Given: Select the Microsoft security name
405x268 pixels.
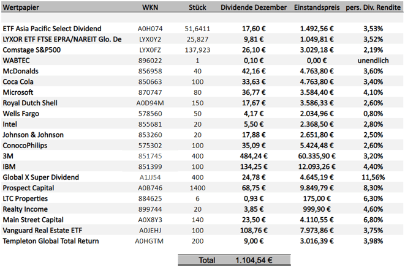Looking at the screenshot, I should click(x=18, y=92).
